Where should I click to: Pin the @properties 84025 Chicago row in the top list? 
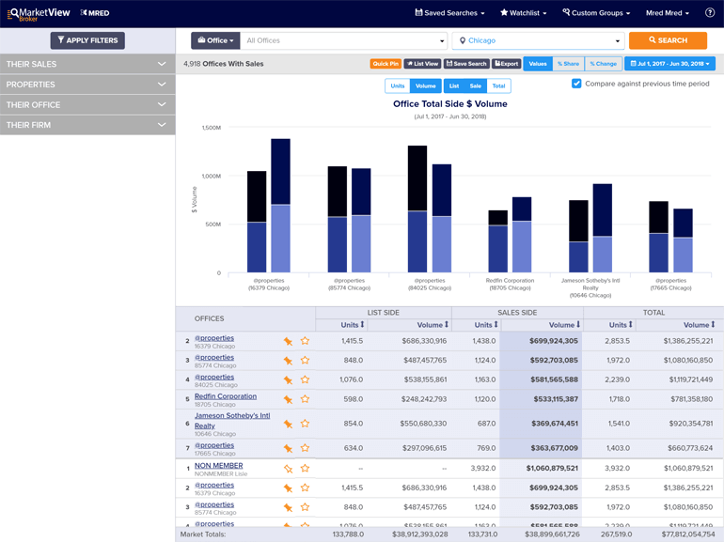point(288,380)
